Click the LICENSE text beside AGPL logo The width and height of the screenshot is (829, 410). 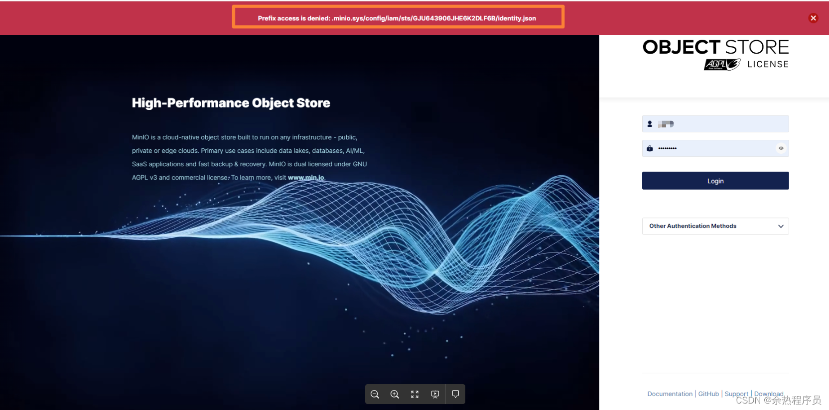pos(768,64)
